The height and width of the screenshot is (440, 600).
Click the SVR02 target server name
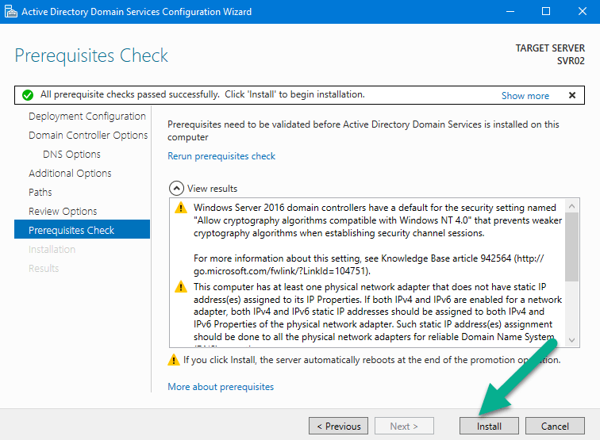click(x=571, y=61)
